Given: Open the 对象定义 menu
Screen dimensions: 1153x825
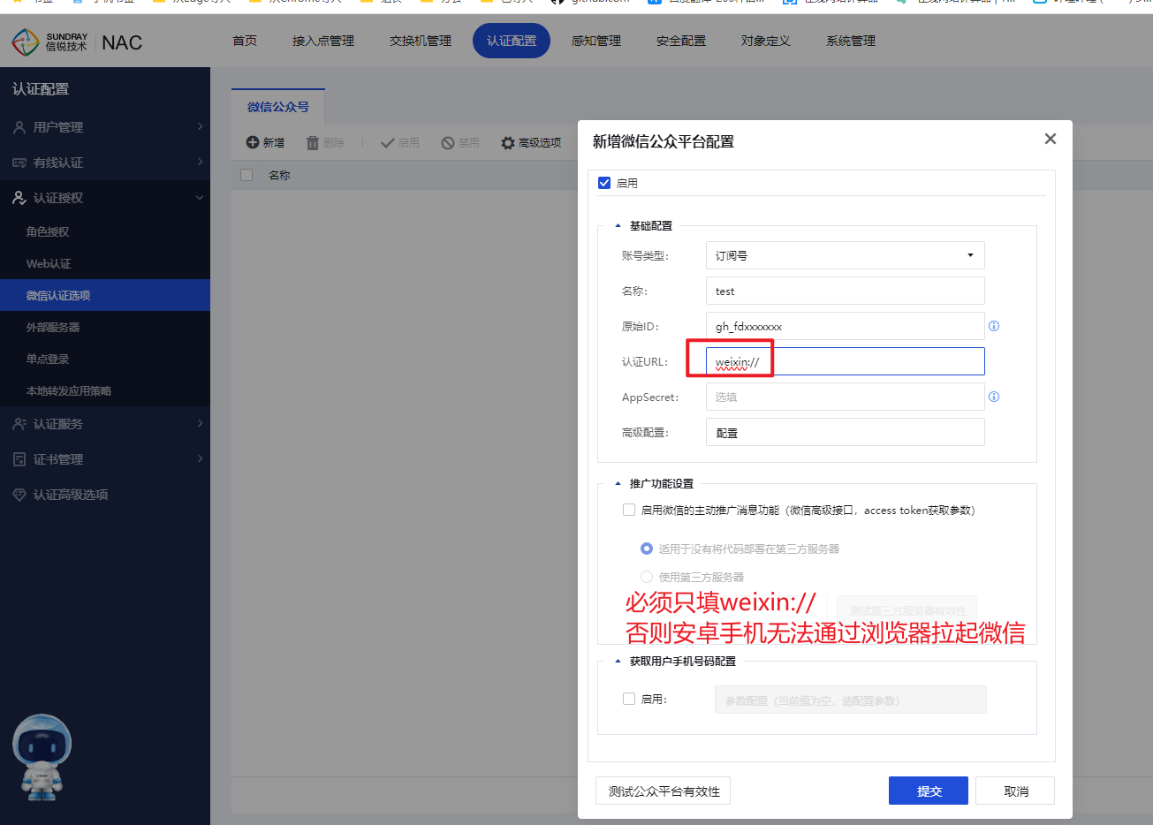Looking at the screenshot, I should 766,41.
